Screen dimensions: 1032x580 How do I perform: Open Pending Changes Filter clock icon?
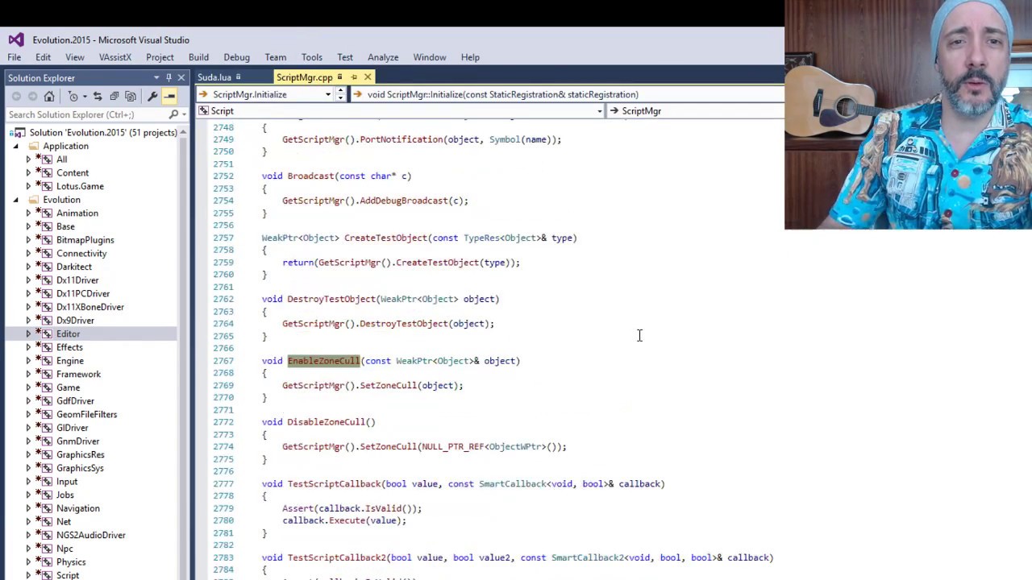tap(73, 97)
